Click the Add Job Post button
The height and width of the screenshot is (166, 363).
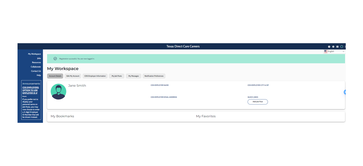click(x=258, y=102)
